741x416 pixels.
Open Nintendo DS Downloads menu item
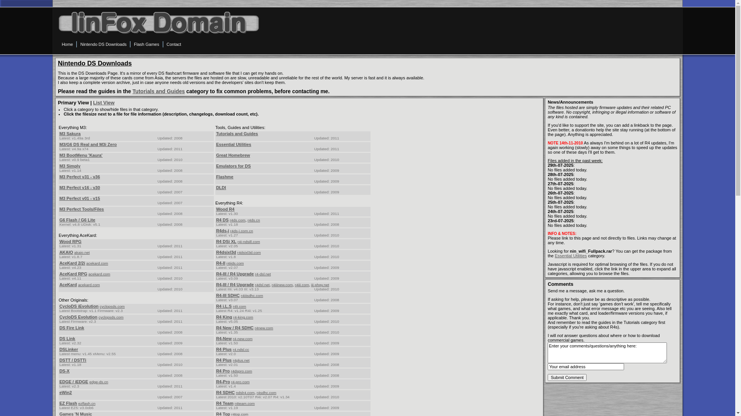(x=103, y=44)
